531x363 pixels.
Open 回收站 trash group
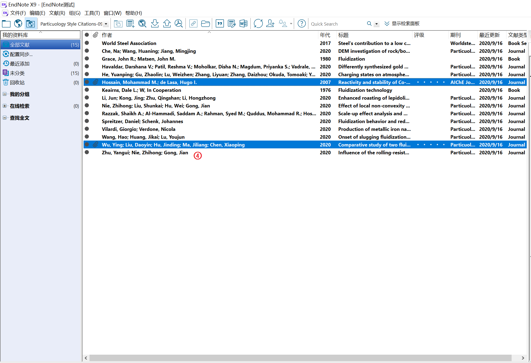40,82
